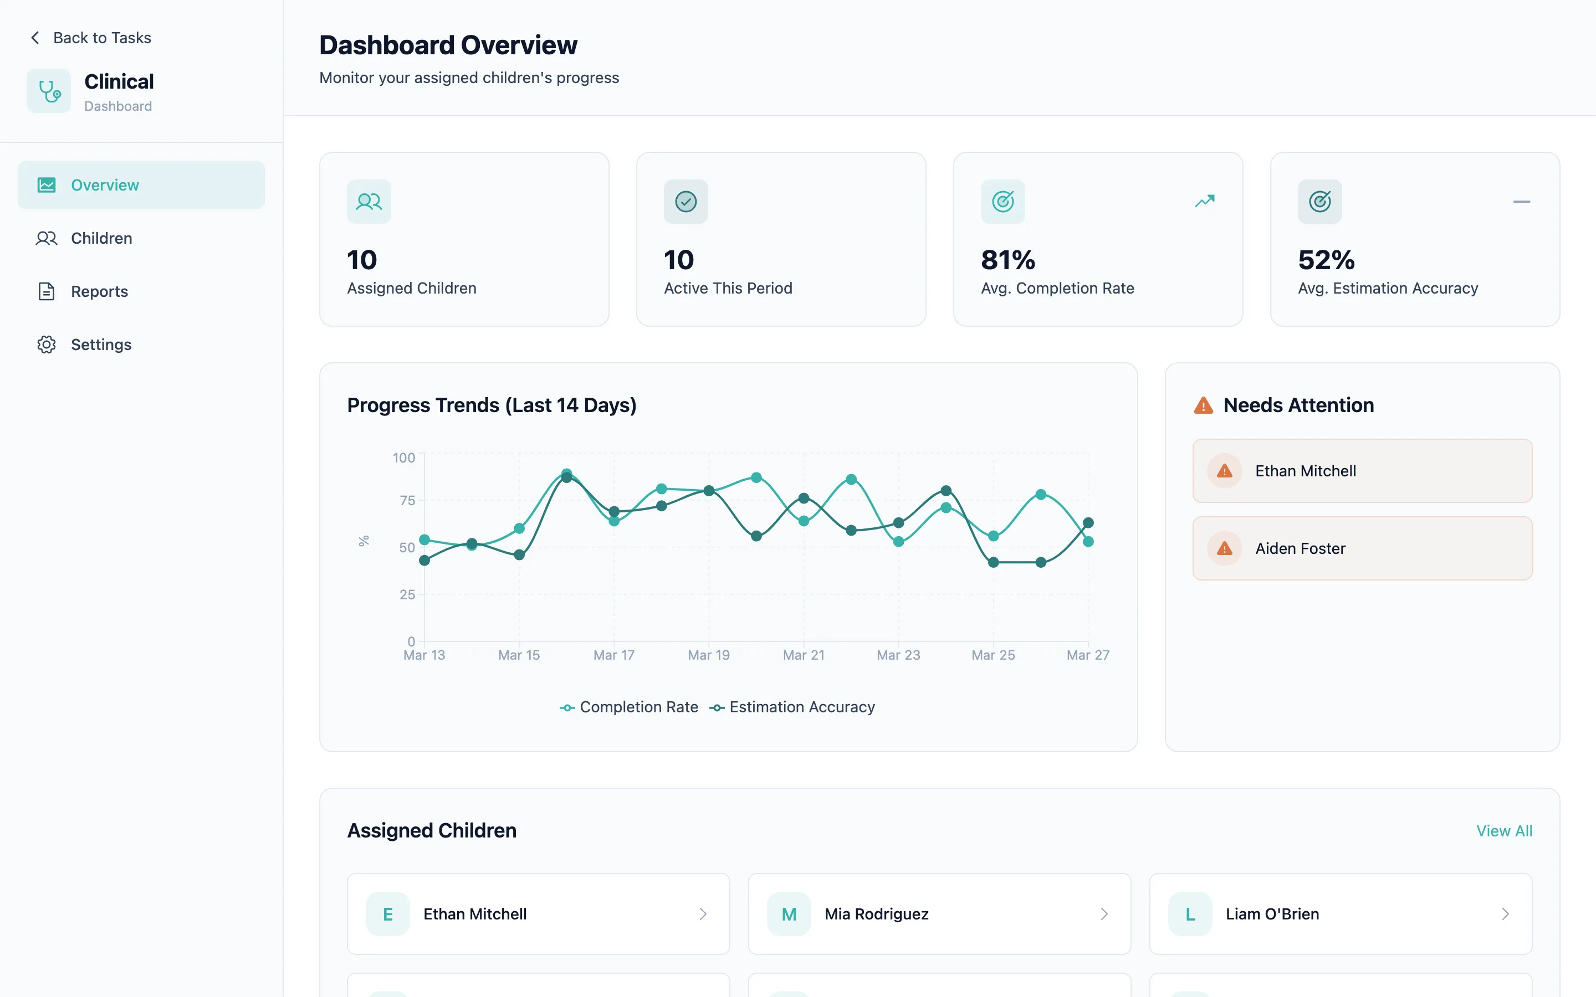
Task: Click the Mar 19 axis label
Action: coord(709,655)
